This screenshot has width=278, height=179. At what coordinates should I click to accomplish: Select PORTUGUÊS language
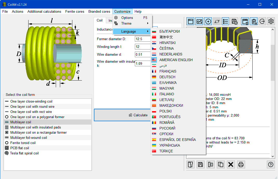point(178,117)
